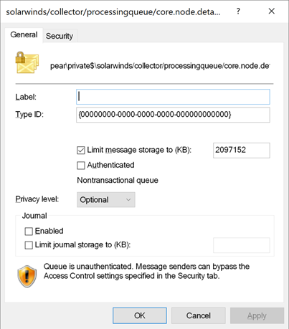Click the greyed-out Apply button

(257, 315)
